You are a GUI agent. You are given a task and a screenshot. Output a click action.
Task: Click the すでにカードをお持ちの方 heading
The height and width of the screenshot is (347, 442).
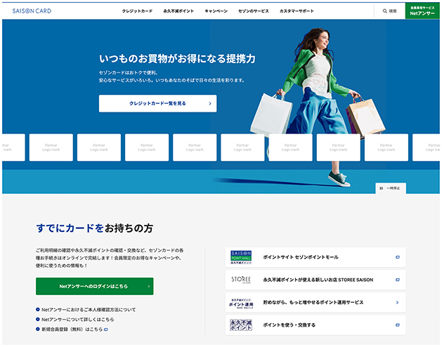(94, 228)
